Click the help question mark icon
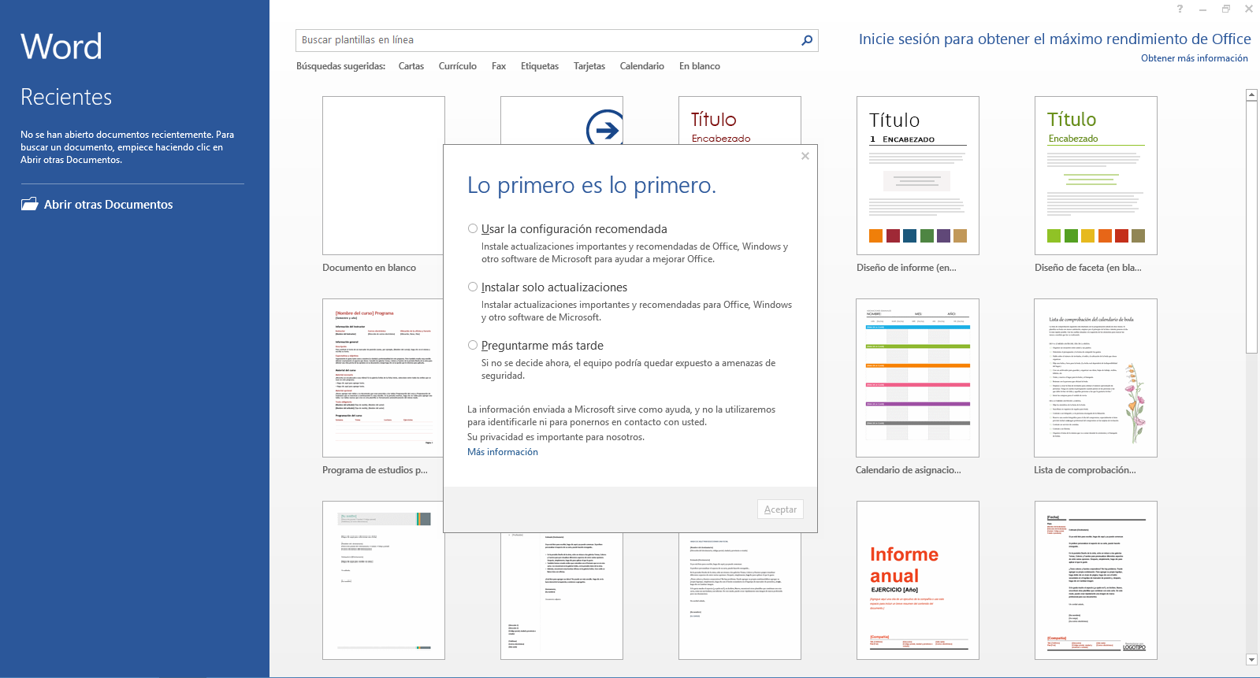The height and width of the screenshot is (678, 1260). pyautogui.click(x=1179, y=9)
